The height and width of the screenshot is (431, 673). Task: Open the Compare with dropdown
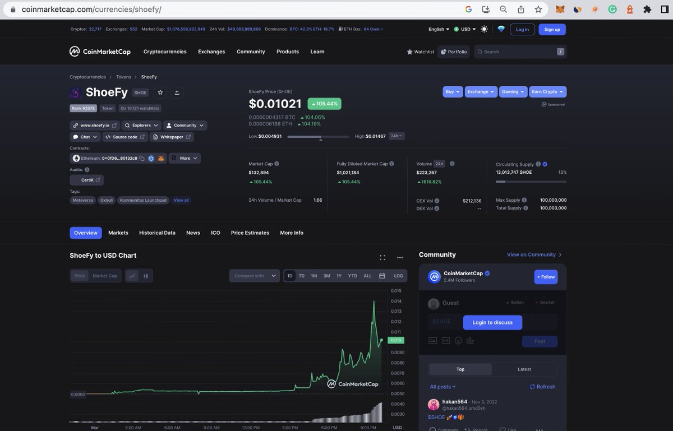pos(254,276)
